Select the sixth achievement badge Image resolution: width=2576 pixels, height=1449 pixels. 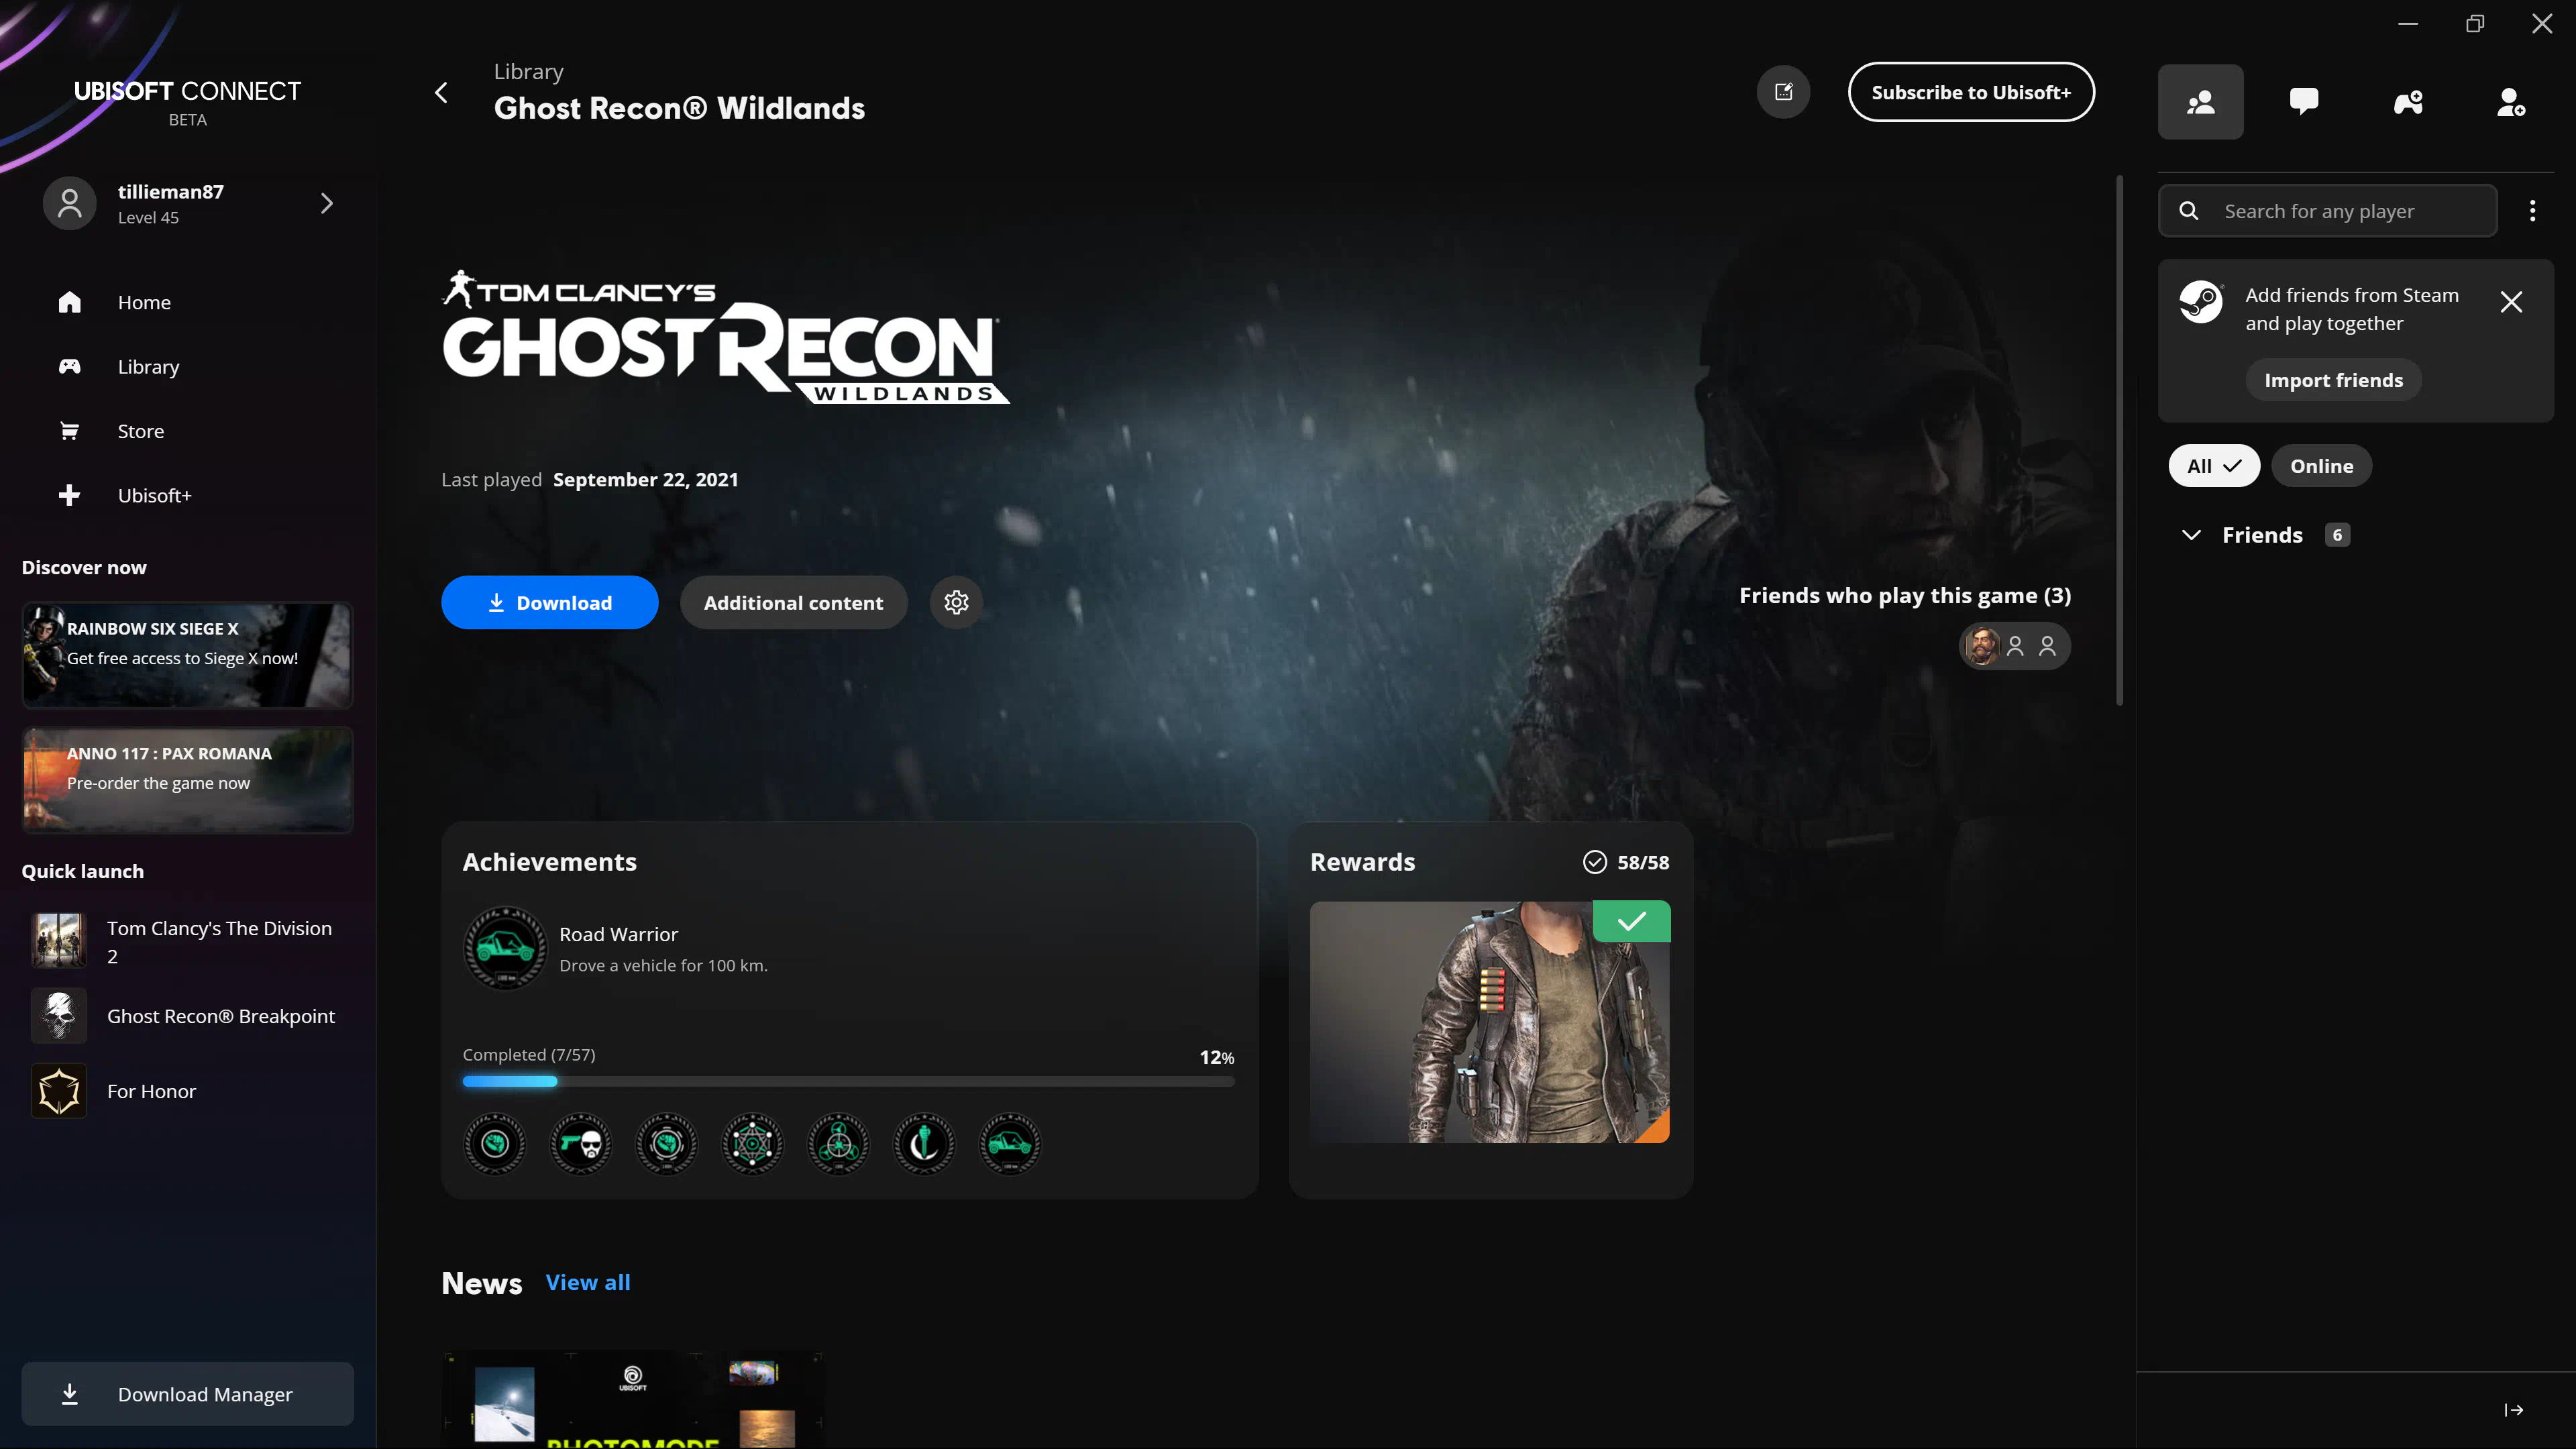click(924, 1143)
